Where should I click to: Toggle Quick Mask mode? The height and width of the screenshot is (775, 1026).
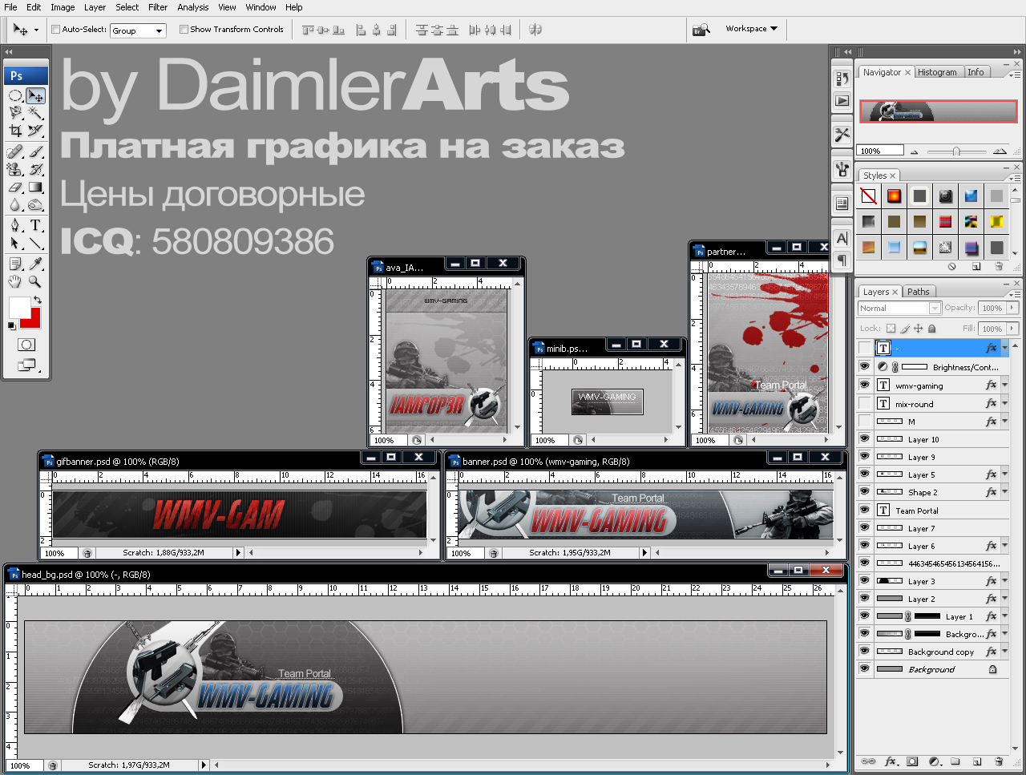(26, 345)
